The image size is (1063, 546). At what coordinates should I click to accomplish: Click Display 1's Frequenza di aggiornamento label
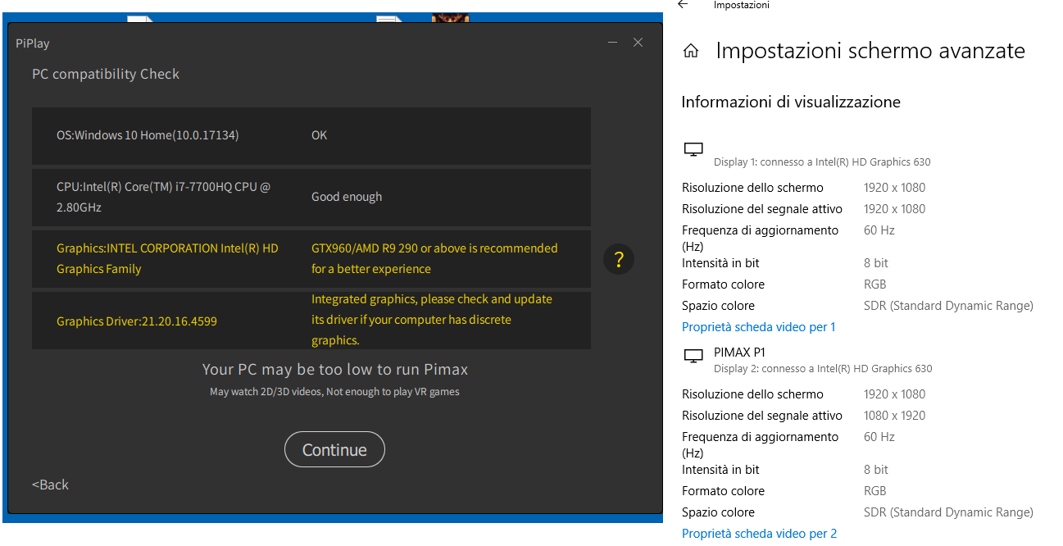tap(761, 238)
